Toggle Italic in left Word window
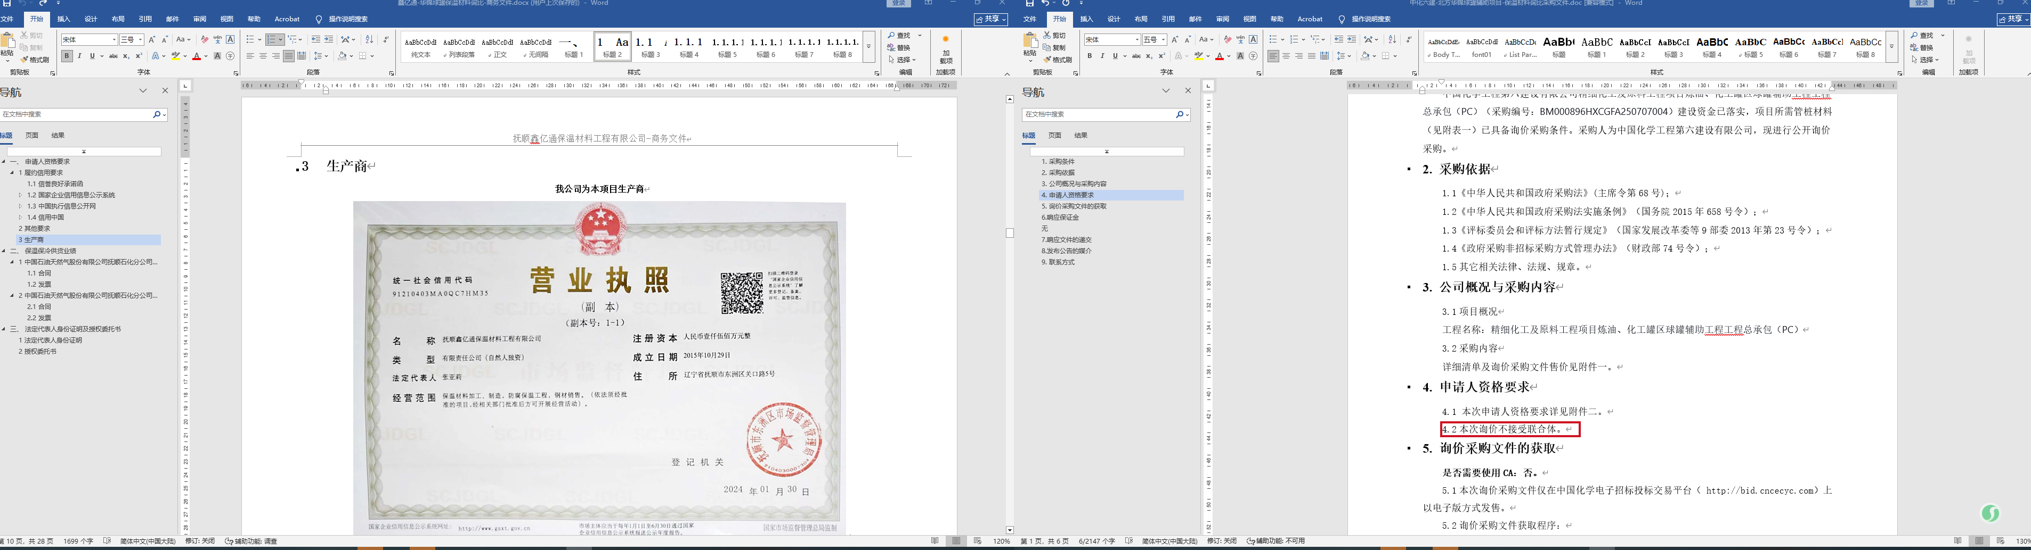2031x550 pixels. coord(79,56)
